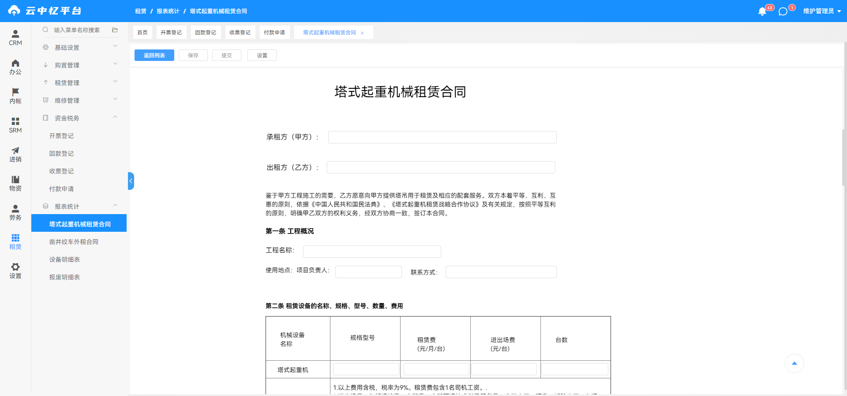This screenshot has width=847, height=396.
Task: Open the chat messages bubble icon
Action: click(783, 11)
